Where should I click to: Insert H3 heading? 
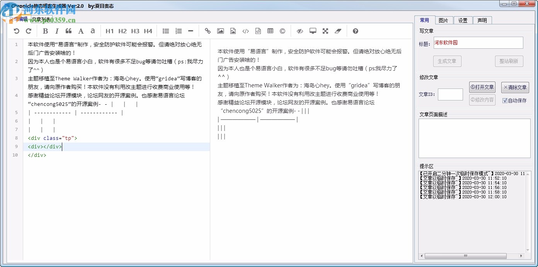(135, 31)
